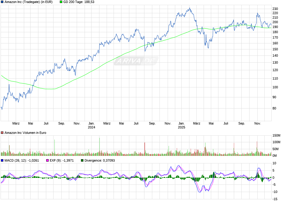Click the magenta EXP (9) legend swatch
Image resolution: width=284 pixels, height=202 pixels.
coord(47,160)
